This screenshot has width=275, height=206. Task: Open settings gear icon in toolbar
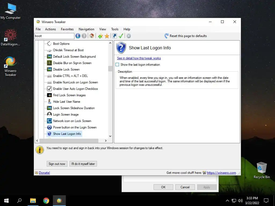click(129, 36)
